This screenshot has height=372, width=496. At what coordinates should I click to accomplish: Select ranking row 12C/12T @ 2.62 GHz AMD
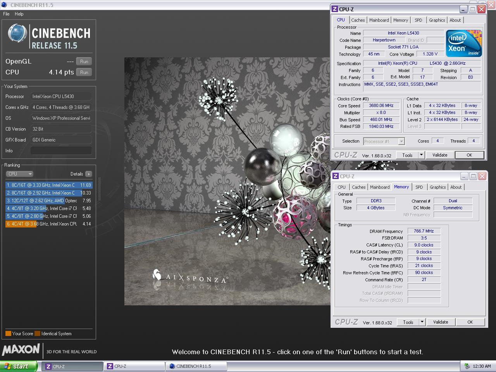point(49,201)
